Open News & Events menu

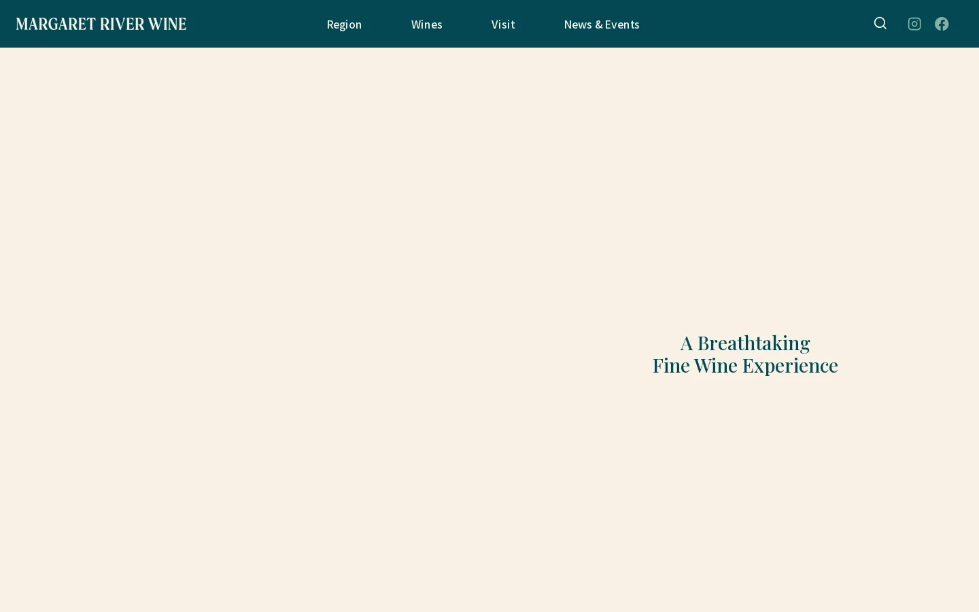[x=602, y=24]
